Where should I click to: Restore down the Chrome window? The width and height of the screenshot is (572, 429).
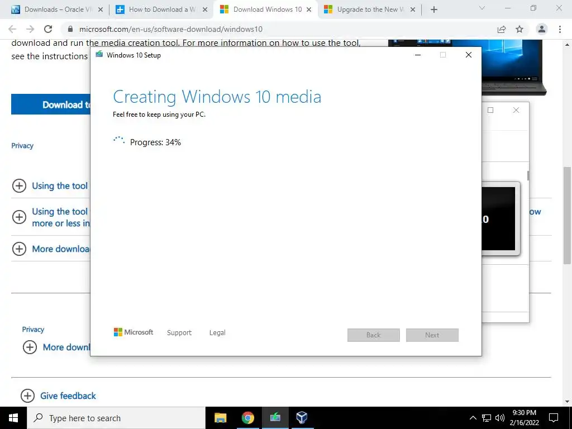[x=533, y=8]
